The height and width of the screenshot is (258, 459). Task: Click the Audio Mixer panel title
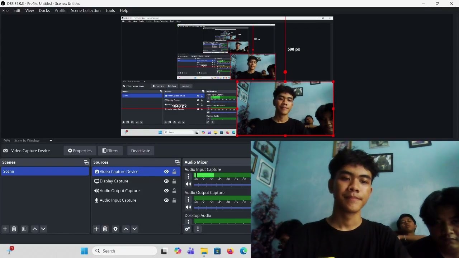[x=196, y=162]
